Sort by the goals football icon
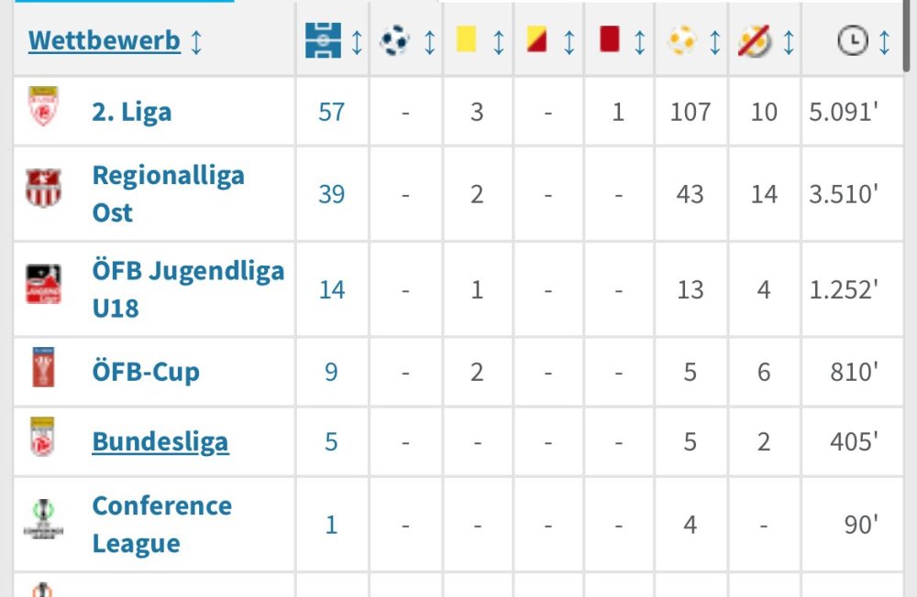The height and width of the screenshot is (597, 917). point(395,41)
